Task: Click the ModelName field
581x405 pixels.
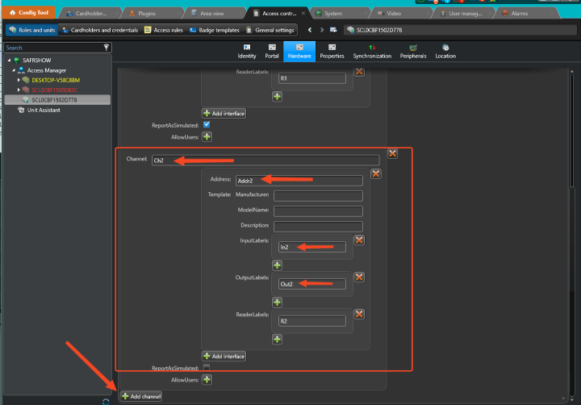Action: tap(318, 211)
